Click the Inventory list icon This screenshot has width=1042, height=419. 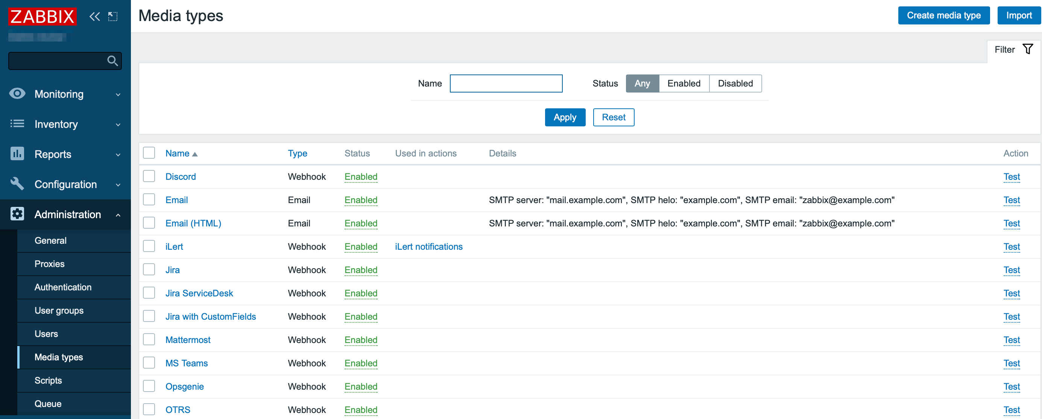17,124
